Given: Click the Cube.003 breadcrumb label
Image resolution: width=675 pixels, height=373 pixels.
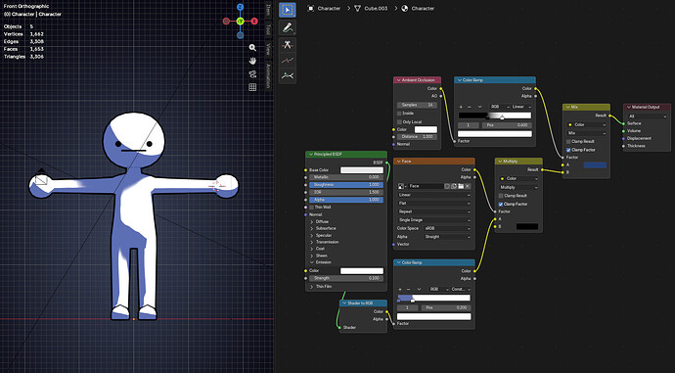Looking at the screenshot, I should (x=376, y=8).
